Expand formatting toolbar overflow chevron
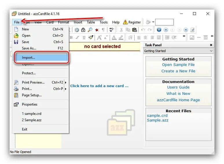This screenshot has height=164, width=224. click(184, 36)
